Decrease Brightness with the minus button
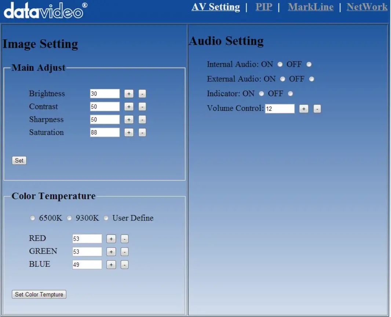391x317 pixels. [x=142, y=94]
